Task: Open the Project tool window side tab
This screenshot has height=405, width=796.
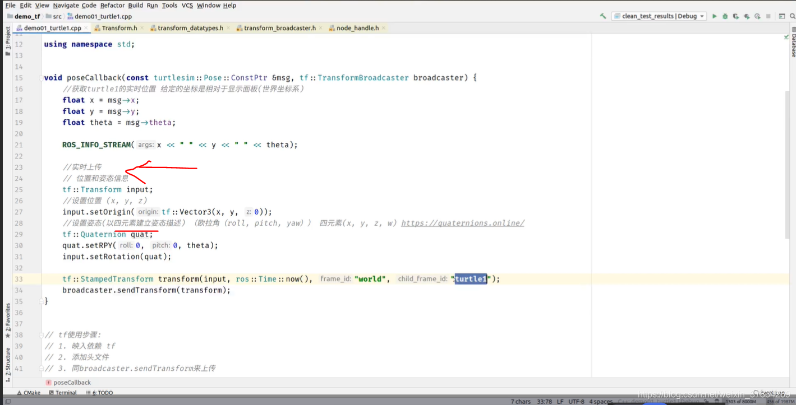Action: (7, 41)
